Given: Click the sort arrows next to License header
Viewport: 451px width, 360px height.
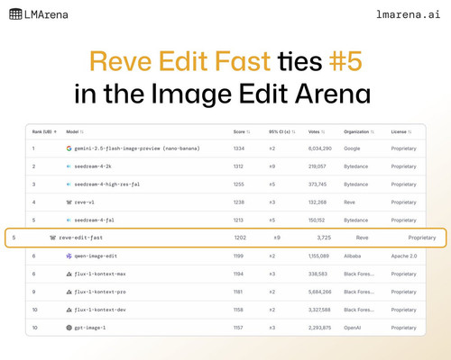Looking at the screenshot, I should [410, 131].
